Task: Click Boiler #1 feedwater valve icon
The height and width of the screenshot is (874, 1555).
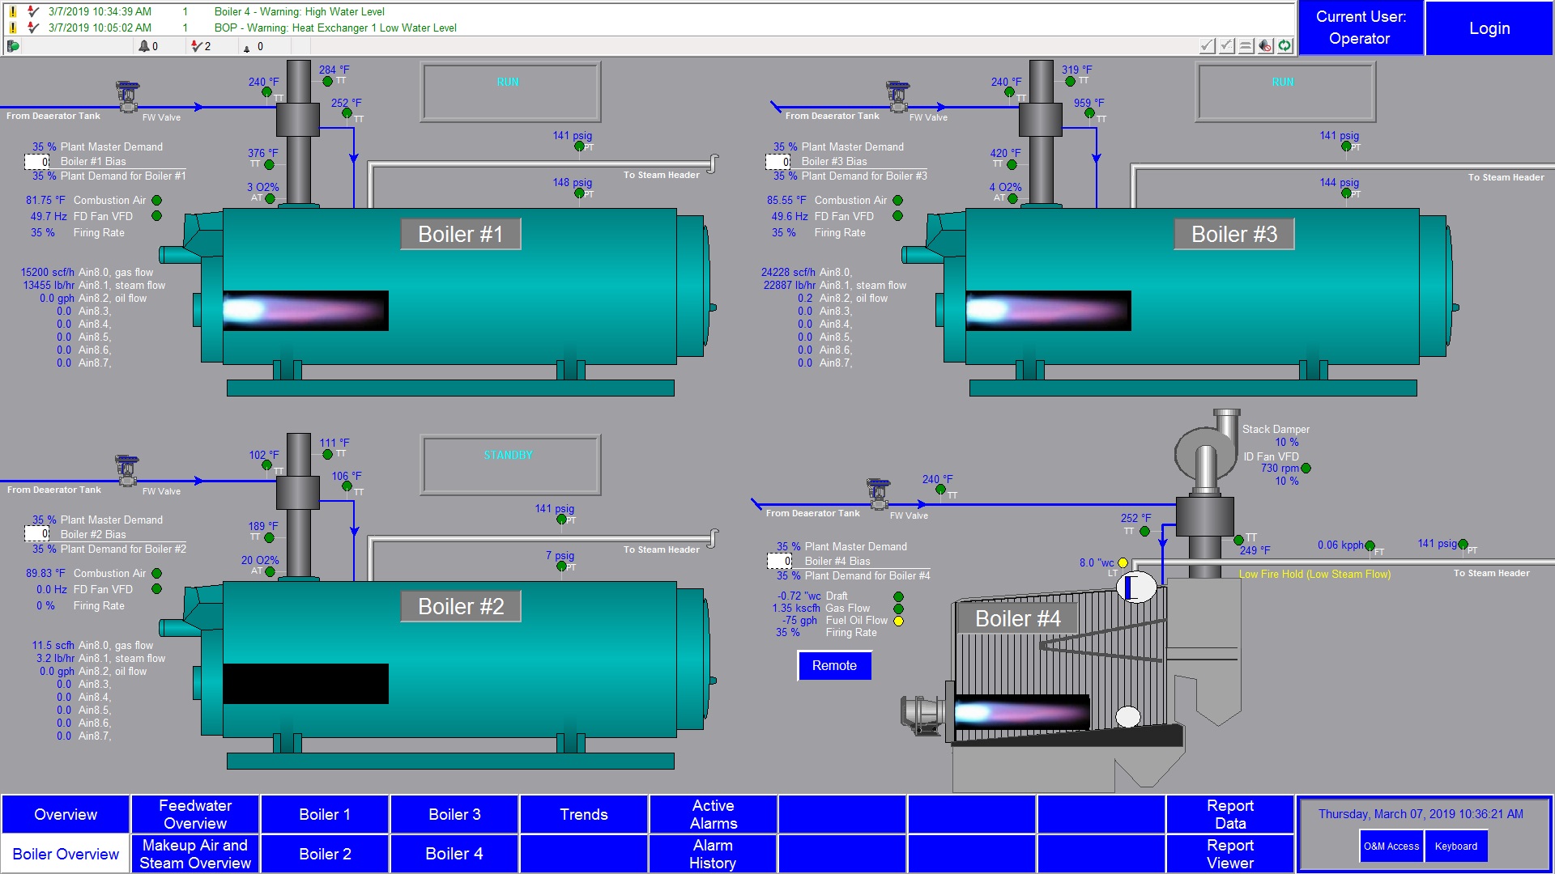Action: pyautogui.click(x=127, y=96)
